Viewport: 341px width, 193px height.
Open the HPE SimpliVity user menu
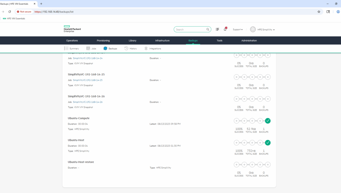coord(262,30)
